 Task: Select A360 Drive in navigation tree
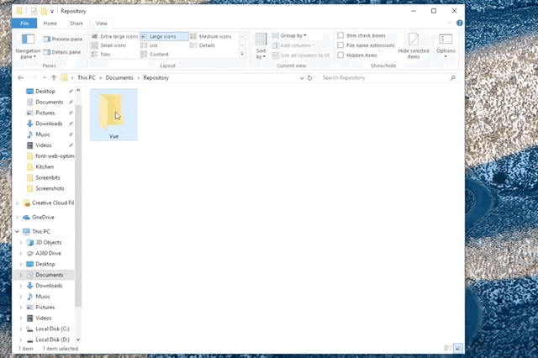(49, 253)
